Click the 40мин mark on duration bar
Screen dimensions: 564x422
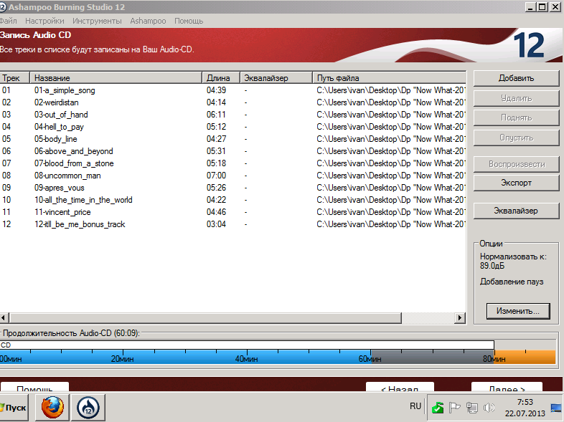click(x=246, y=359)
